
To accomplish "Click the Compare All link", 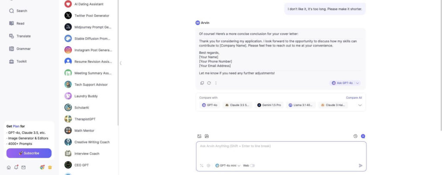I will coord(354,97).
